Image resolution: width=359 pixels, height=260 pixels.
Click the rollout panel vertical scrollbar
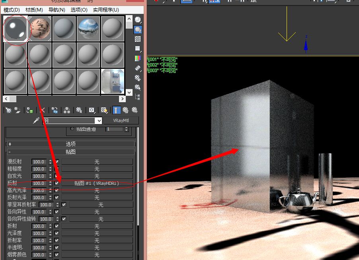pos(138,176)
